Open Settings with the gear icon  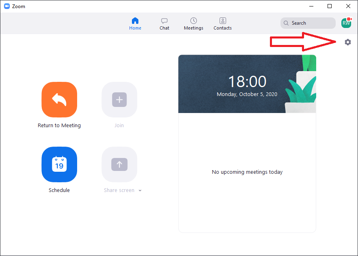tap(348, 42)
